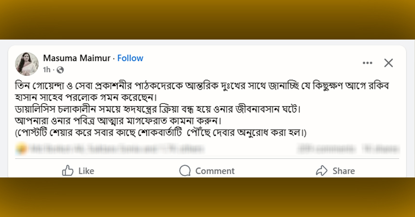Click the Comment button label
Viewport: 415px width, 217px height.
215,171
